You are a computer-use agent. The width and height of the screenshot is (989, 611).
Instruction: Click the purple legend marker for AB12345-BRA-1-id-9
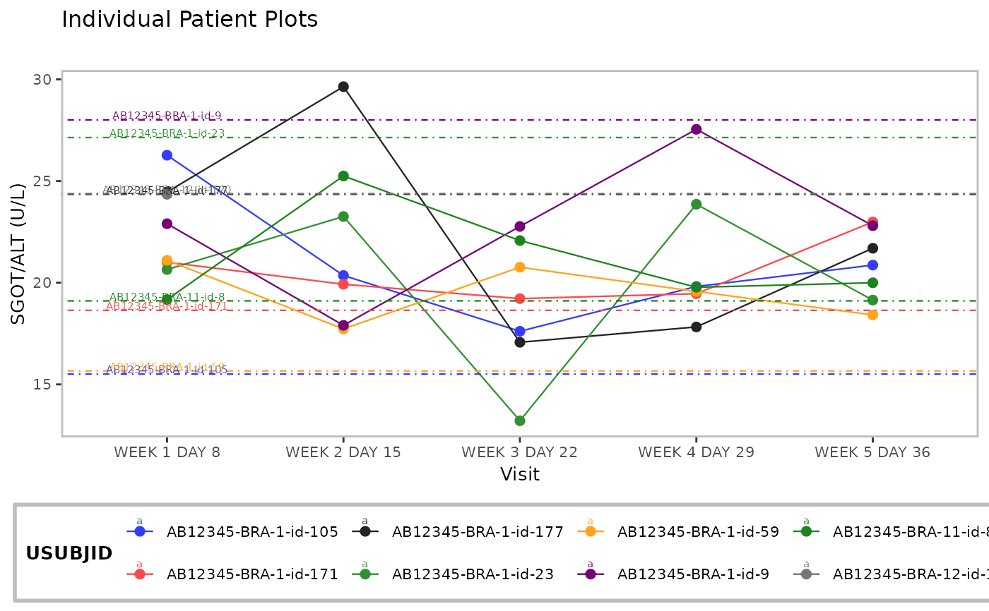[590, 574]
